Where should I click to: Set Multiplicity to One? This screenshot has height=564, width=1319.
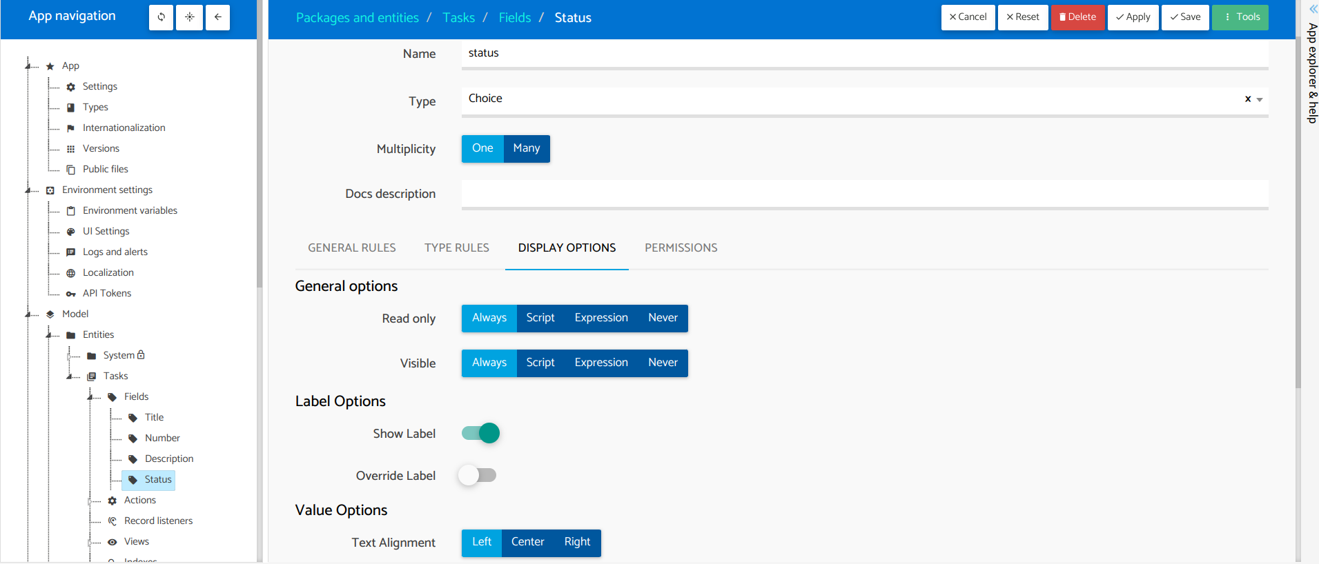coord(482,148)
